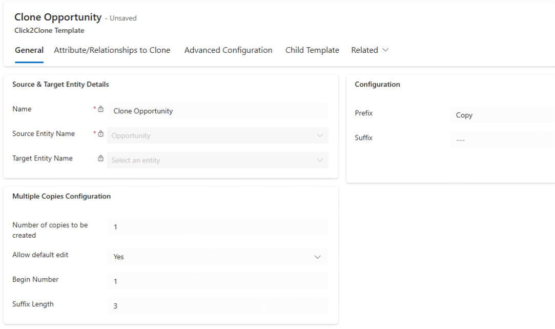The image size is (555, 329).
Task: Expand the Source Entity Name dropdown chevron
Action: [x=320, y=136]
